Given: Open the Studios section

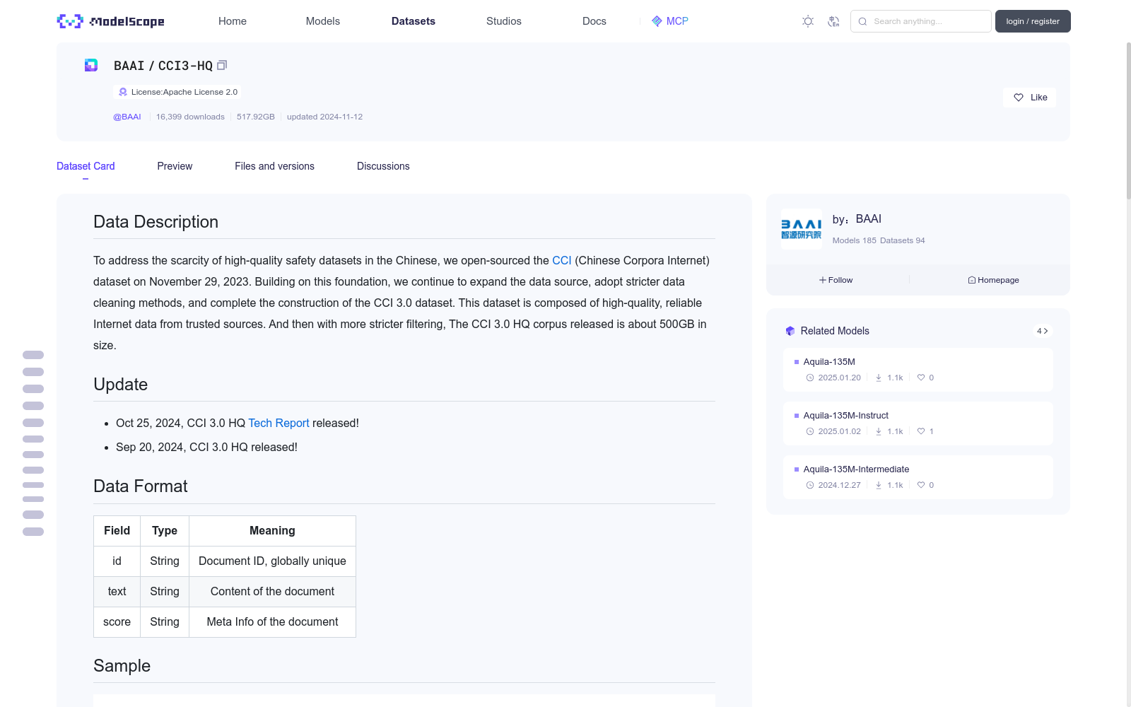Looking at the screenshot, I should (504, 21).
